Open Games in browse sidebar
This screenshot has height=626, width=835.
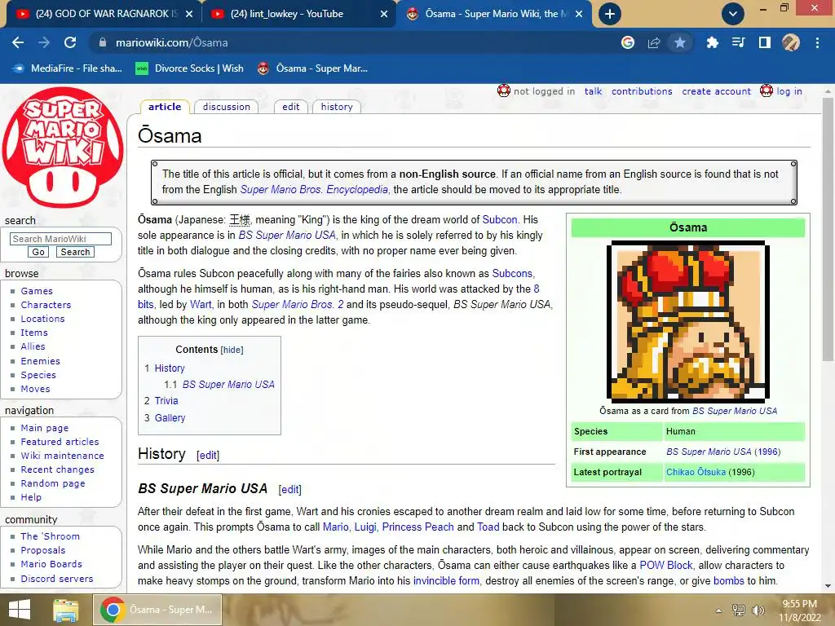click(x=37, y=291)
